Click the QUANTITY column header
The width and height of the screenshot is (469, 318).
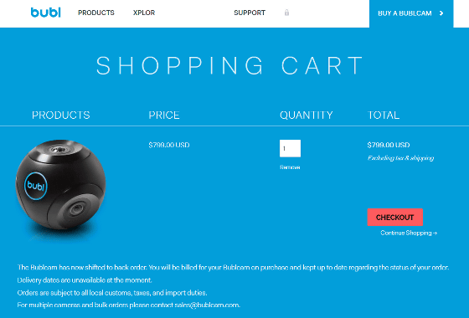306,115
